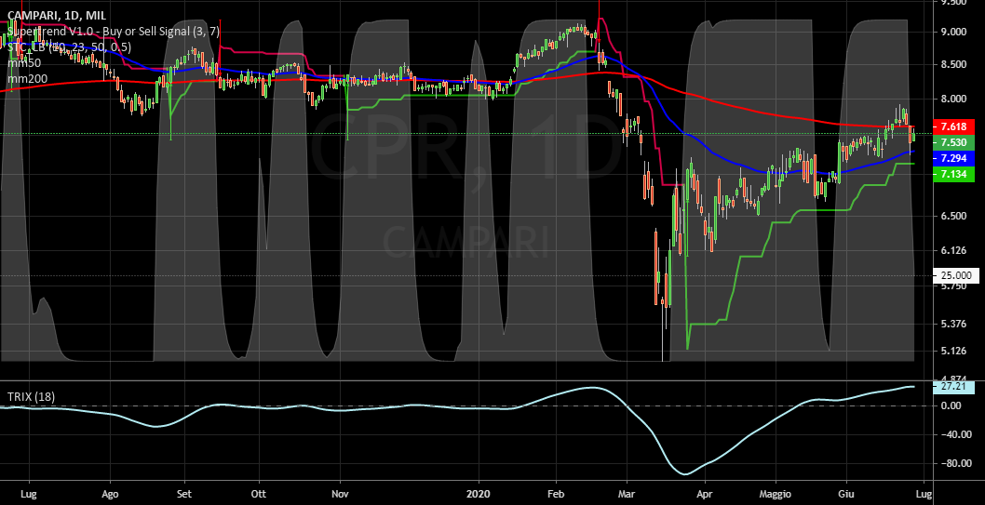Click the green 7.530 last price tag
The image size is (985, 505).
(953, 142)
